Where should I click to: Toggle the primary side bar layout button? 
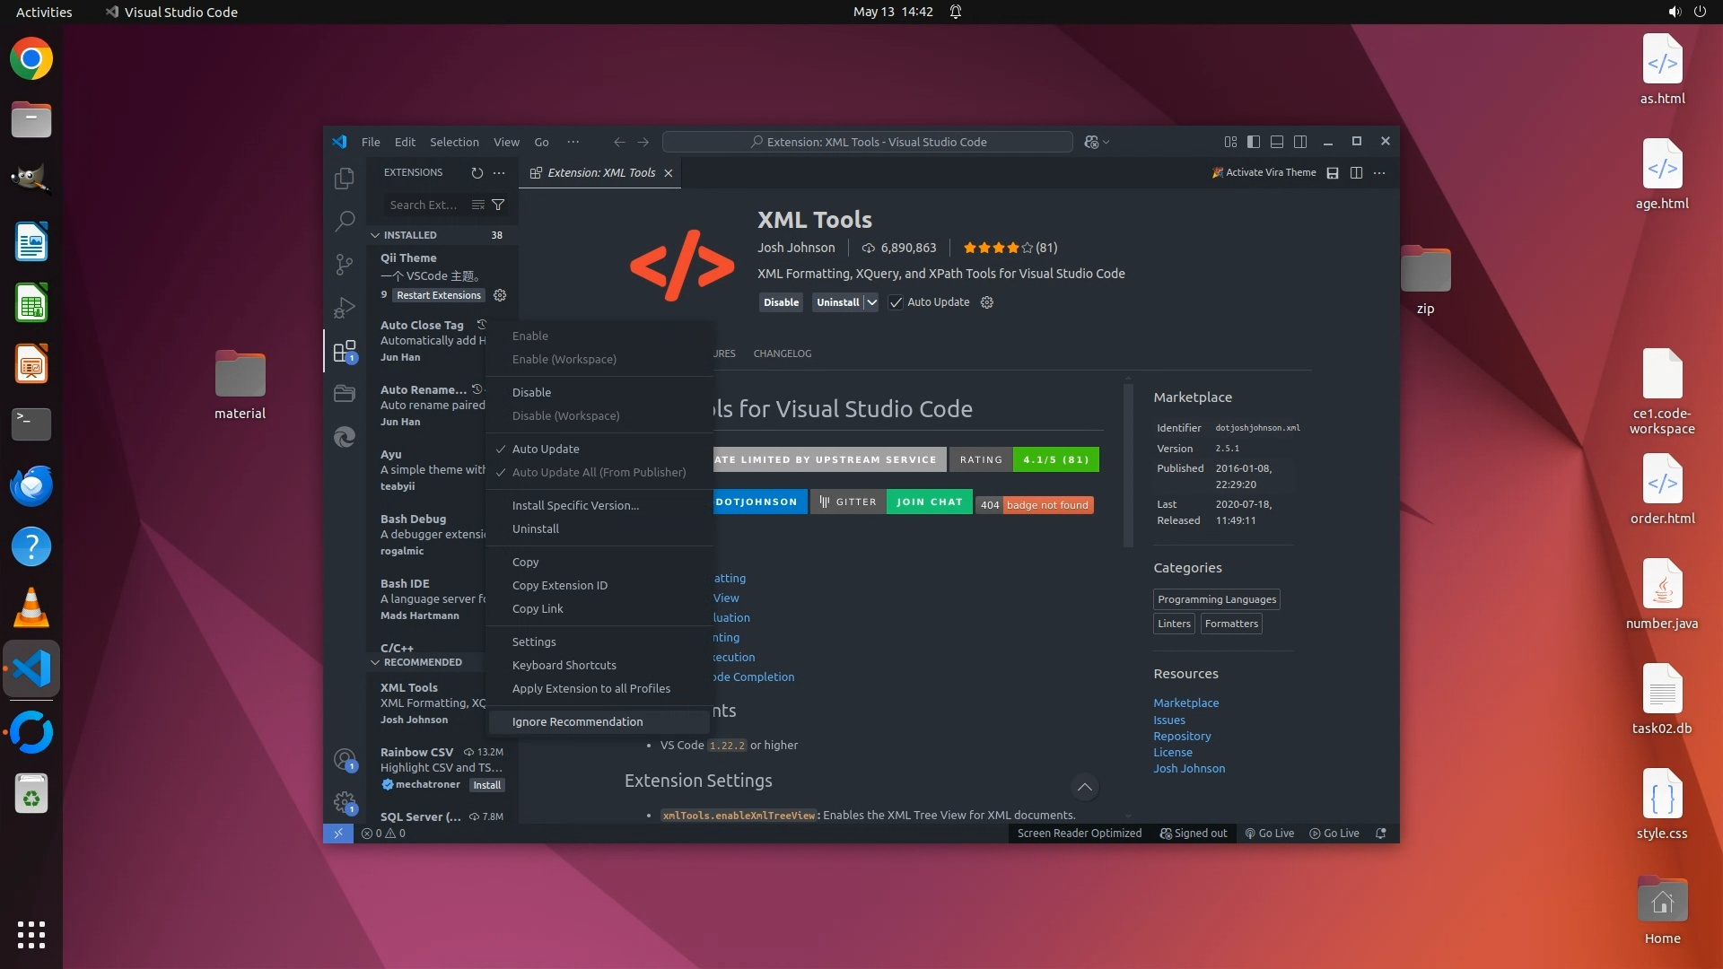click(1254, 142)
